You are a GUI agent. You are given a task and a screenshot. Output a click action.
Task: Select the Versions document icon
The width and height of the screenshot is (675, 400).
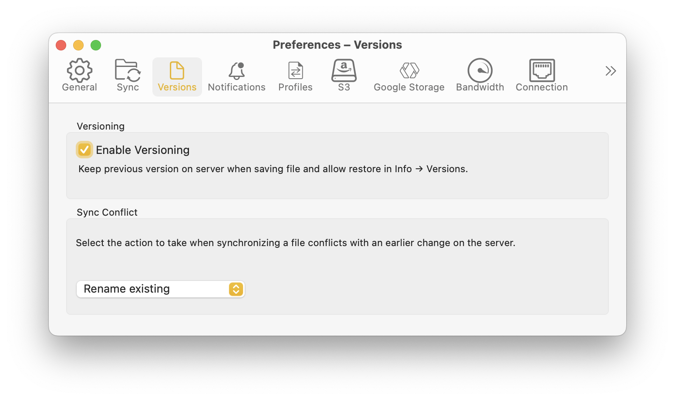(177, 70)
